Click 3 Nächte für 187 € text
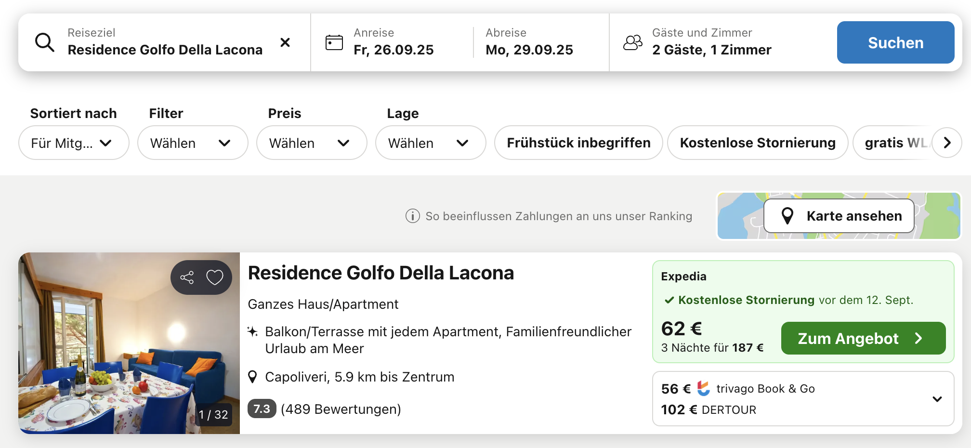Image resolution: width=971 pixels, height=448 pixels. tap(712, 347)
